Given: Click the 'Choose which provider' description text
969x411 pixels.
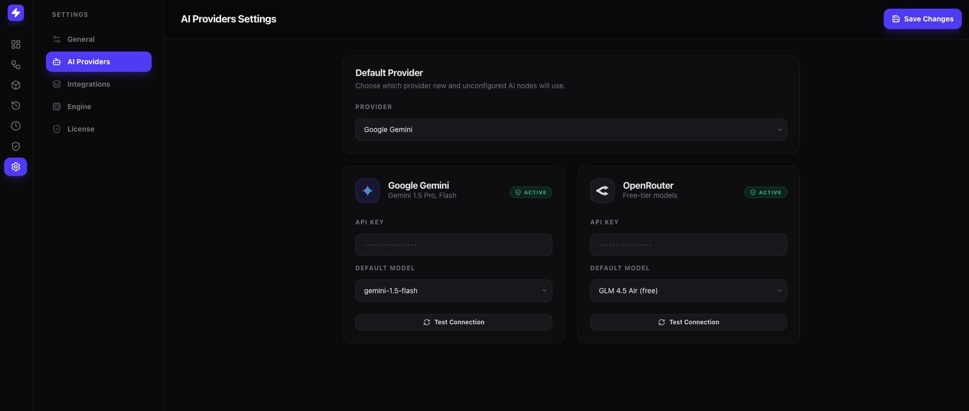Looking at the screenshot, I should (460, 86).
